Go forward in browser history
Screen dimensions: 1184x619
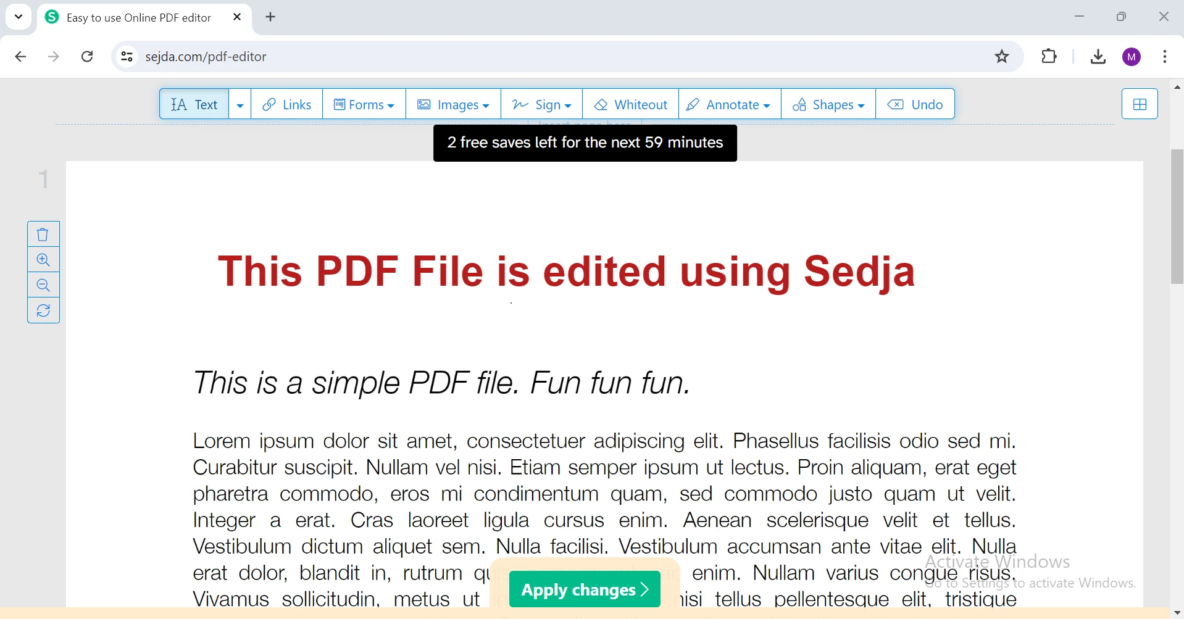pyautogui.click(x=54, y=57)
